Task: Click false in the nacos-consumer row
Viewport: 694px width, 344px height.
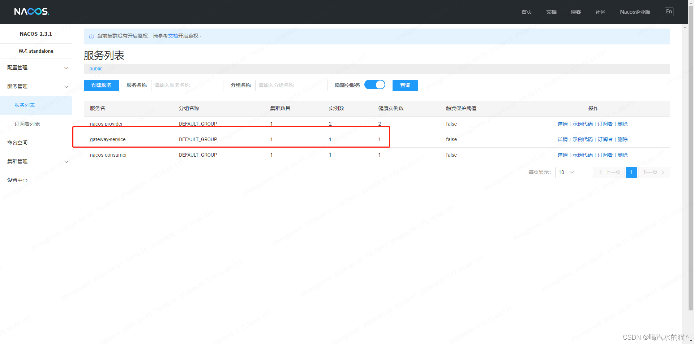Action: (451, 155)
